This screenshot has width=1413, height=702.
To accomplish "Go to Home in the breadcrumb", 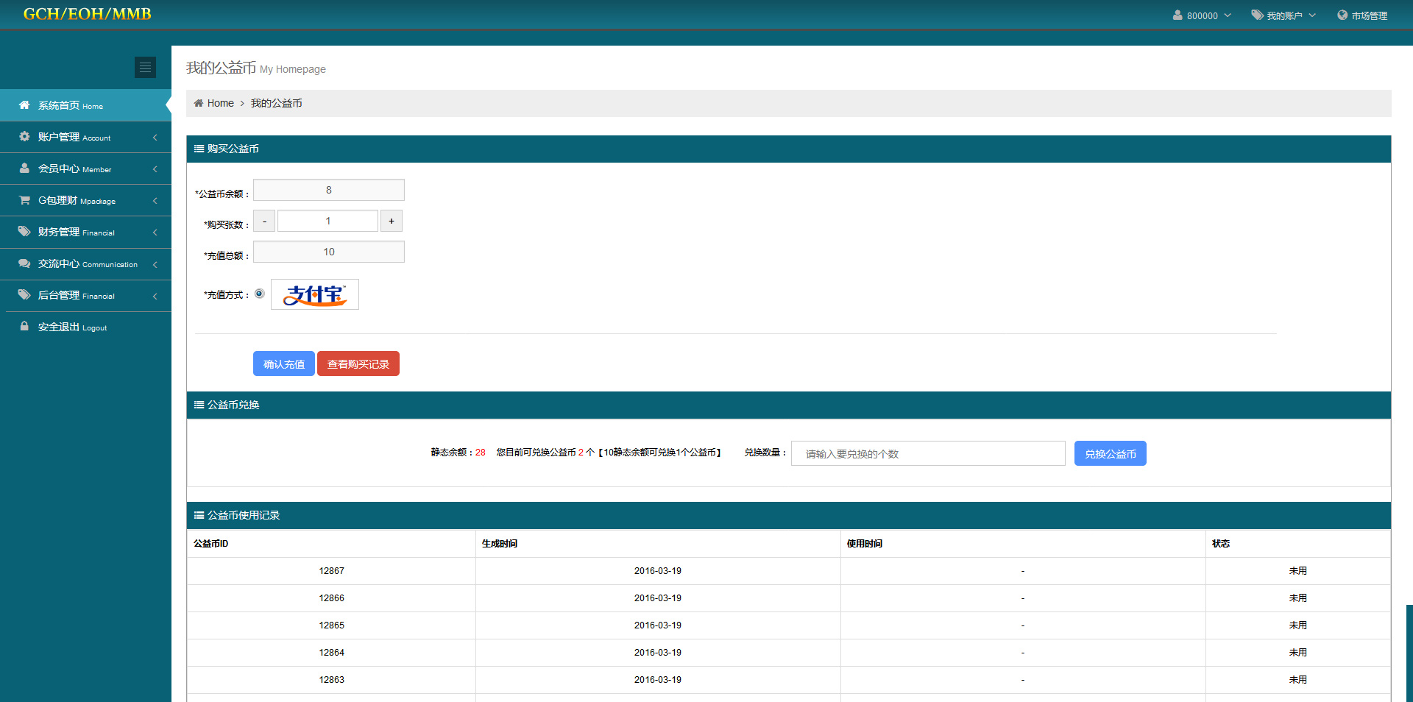I will coord(220,104).
